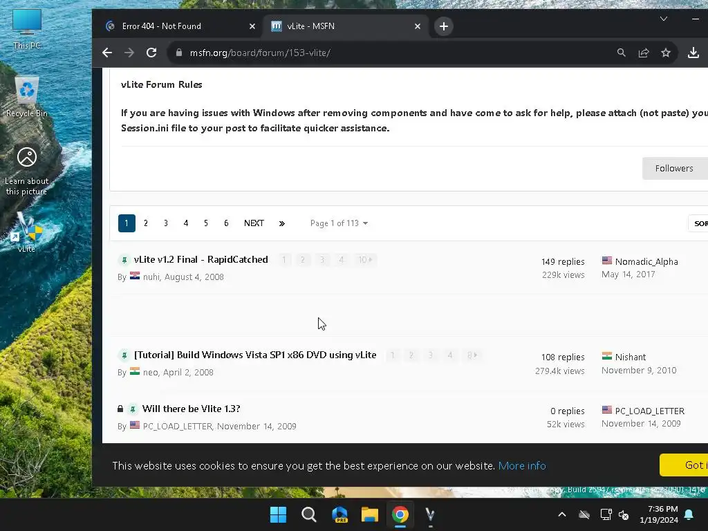
Task: Click the More info cookie link
Action: [522, 465]
